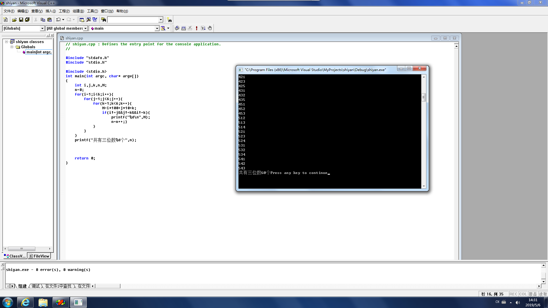Viewport: 548px width, 308px height.
Task: Switch to the 调试 output tab
Action: (x=36, y=286)
